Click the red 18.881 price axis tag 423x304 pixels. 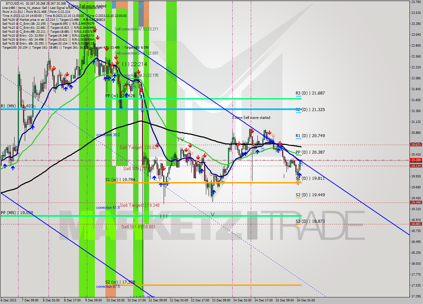coord(416,224)
